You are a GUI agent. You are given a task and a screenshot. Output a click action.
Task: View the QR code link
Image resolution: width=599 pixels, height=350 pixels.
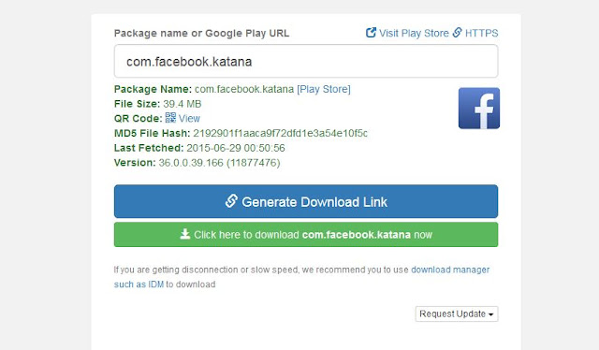(189, 119)
